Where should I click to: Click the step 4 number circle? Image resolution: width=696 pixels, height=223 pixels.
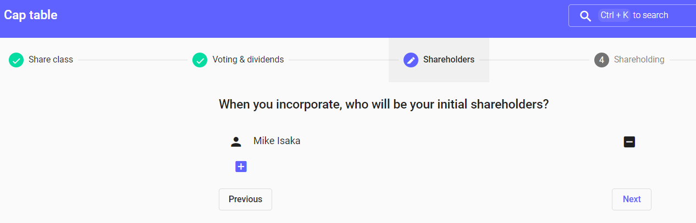pos(601,60)
